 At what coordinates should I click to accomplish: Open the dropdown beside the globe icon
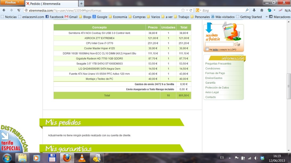click(x=274, y=10)
